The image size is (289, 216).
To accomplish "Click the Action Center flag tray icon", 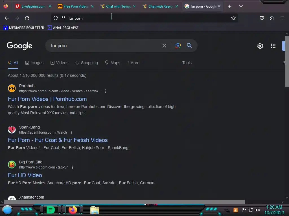I will (244, 210).
